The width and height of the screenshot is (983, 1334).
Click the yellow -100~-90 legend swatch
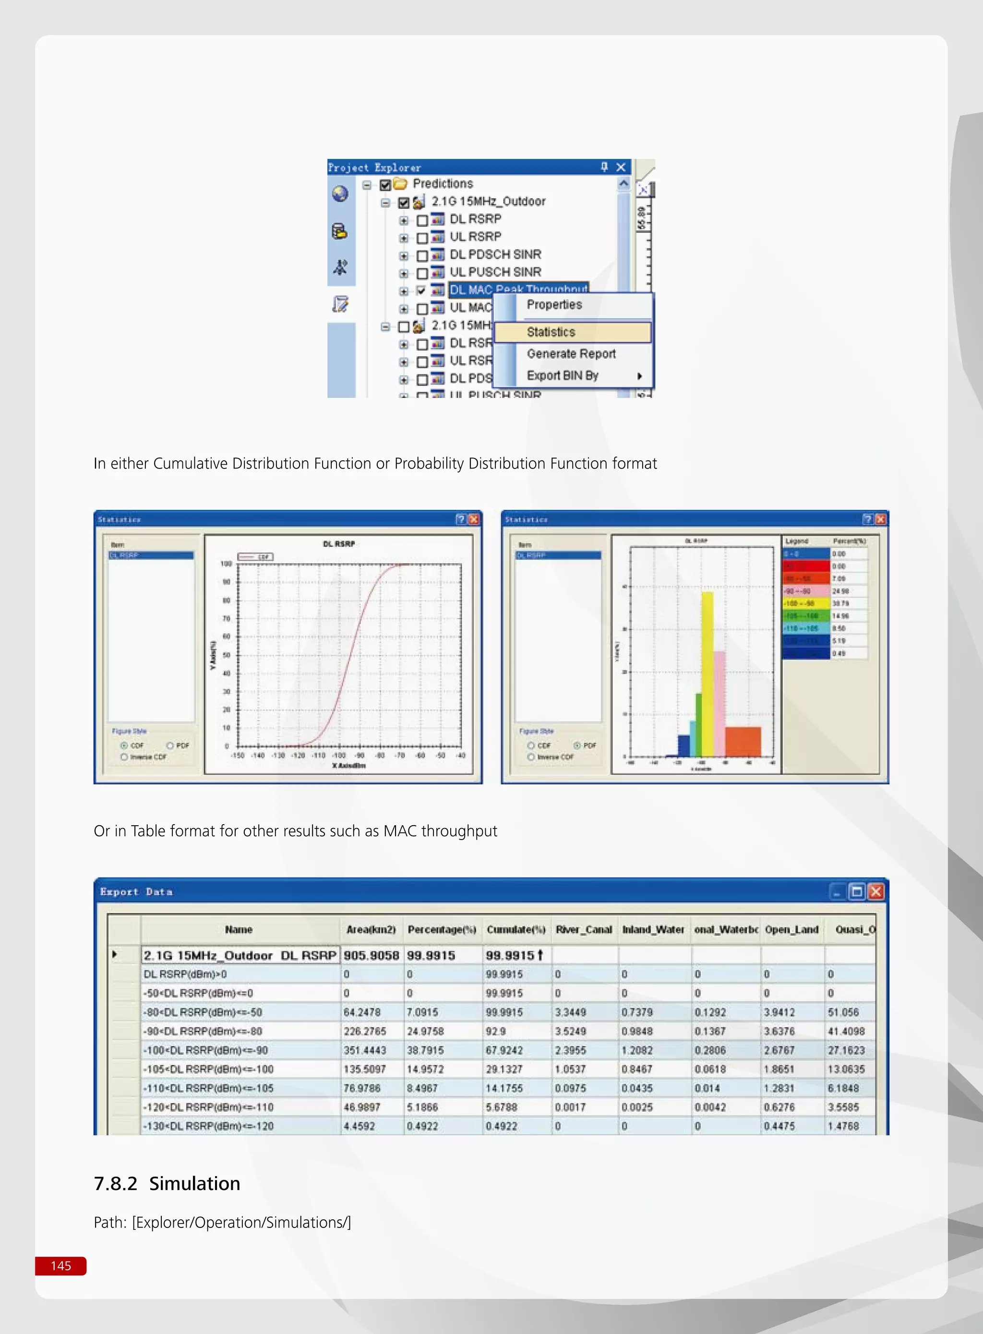(x=806, y=603)
